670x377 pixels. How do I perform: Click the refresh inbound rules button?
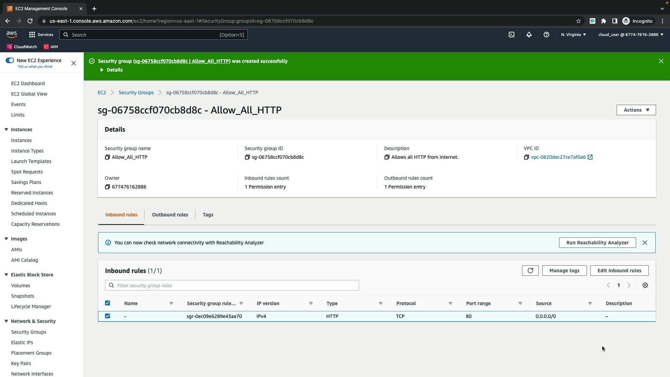tap(530, 271)
